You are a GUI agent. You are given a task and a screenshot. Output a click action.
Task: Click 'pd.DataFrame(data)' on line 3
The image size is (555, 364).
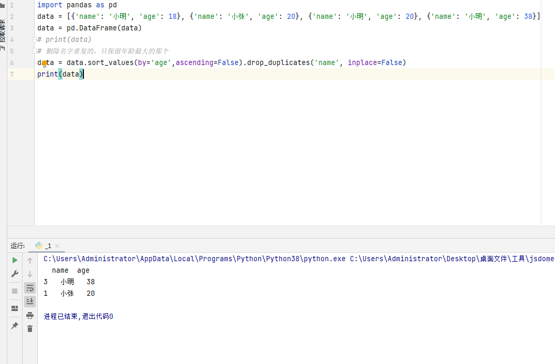click(x=104, y=28)
